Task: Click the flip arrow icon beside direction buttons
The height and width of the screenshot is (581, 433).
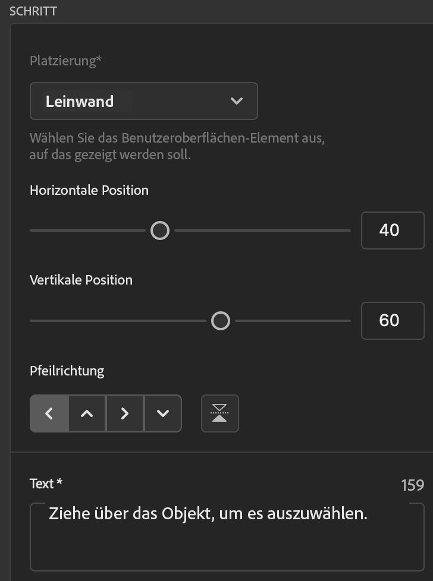Action: 220,413
